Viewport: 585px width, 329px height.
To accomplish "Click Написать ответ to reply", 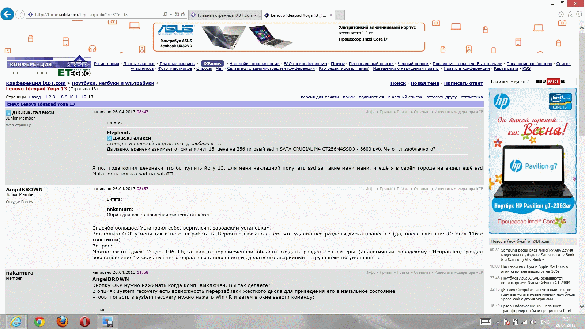I will [x=463, y=83].
